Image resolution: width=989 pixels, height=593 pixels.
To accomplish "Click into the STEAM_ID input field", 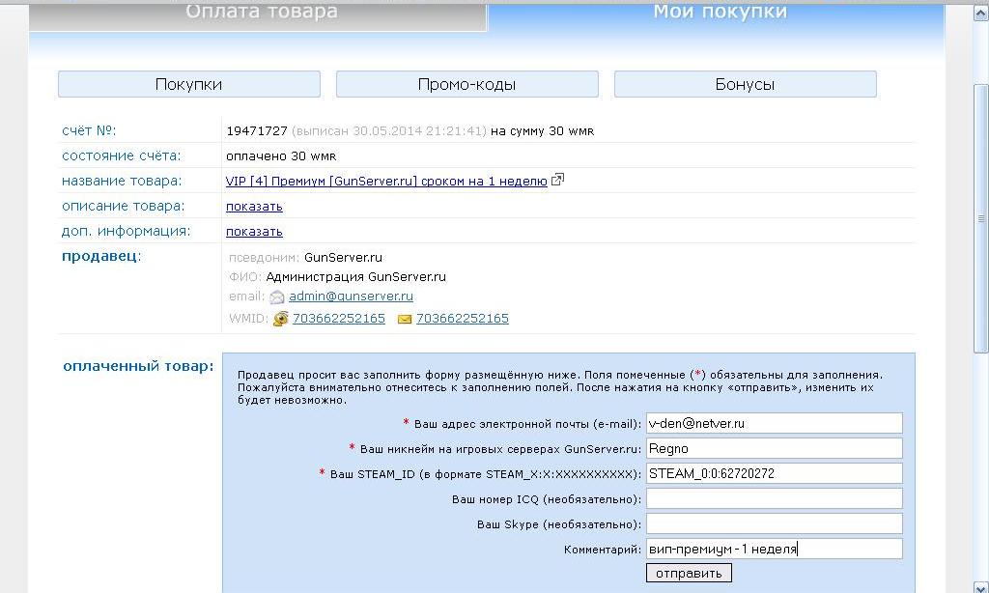I will (x=774, y=473).
